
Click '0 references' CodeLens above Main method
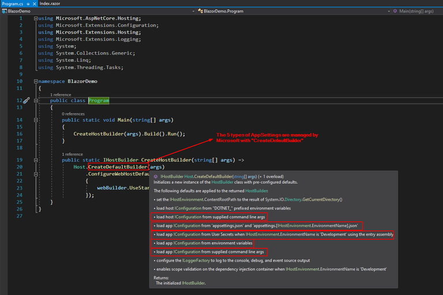point(74,114)
